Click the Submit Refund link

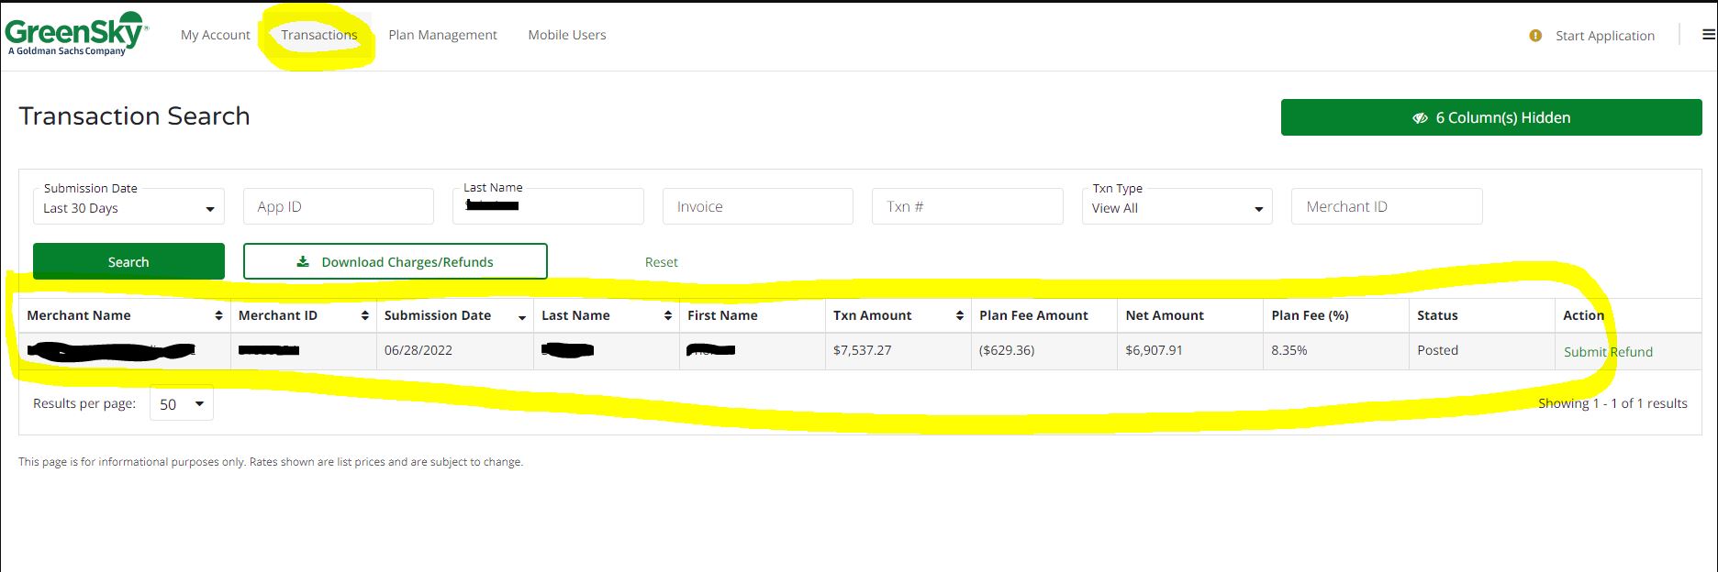(x=1608, y=352)
